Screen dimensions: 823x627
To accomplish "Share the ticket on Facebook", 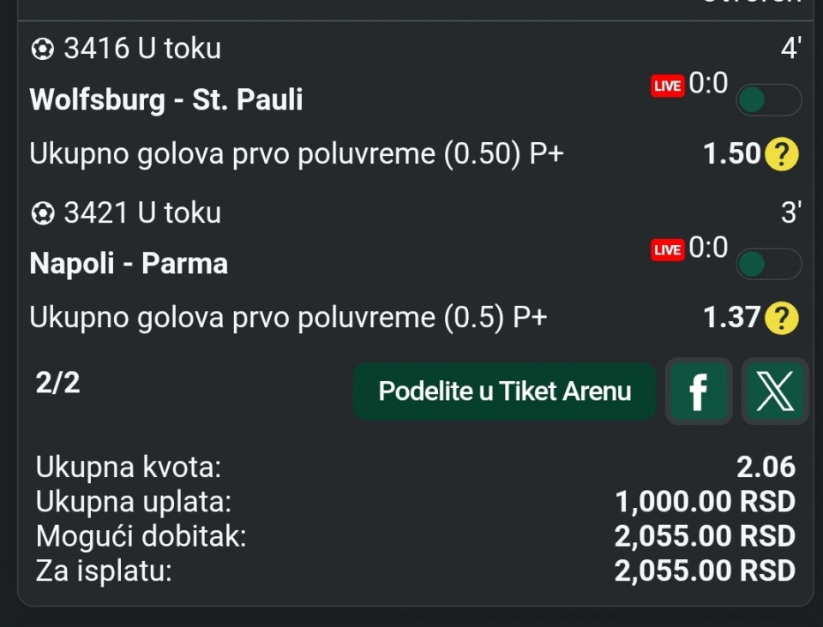I will [x=699, y=391].
